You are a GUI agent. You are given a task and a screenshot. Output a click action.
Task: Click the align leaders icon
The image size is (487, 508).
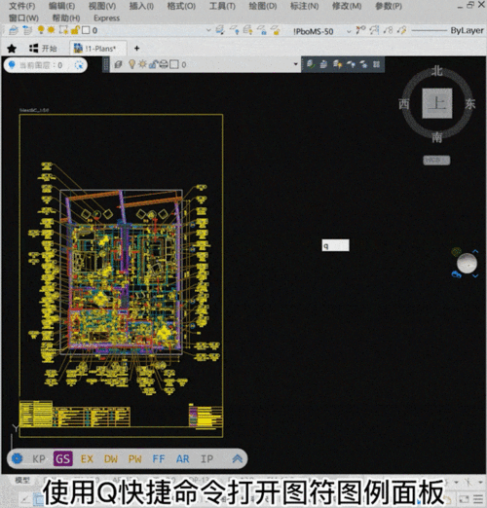pyautogui.click(x=388, y=30)
